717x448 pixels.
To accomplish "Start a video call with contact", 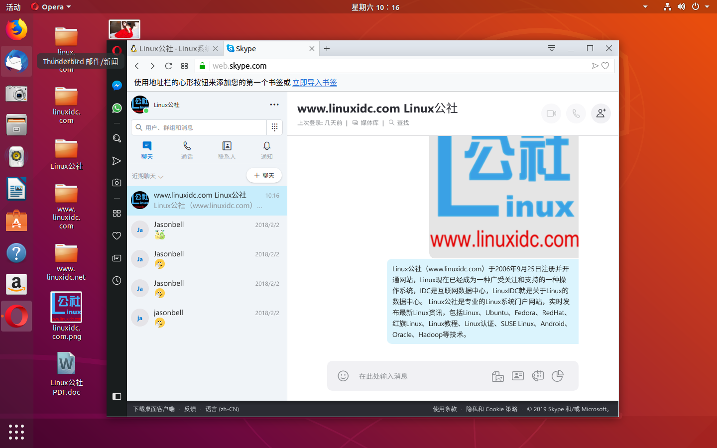I will point(551,113).
